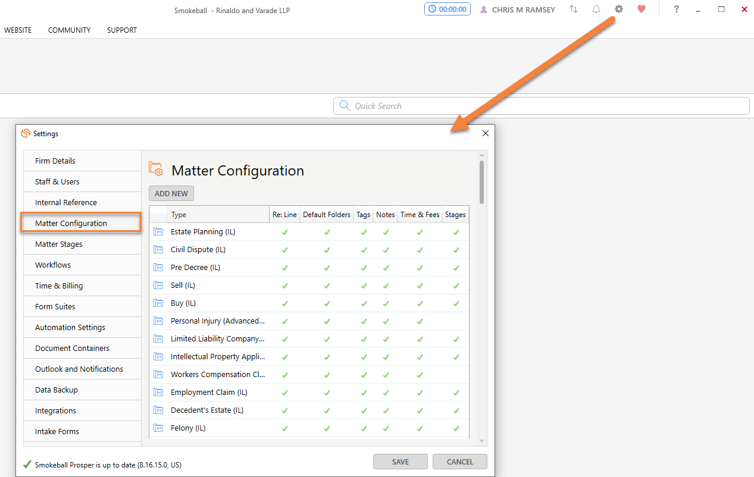The height and width of the screenshot is (477, 754).
Task: Click the Workers Compensation matter icon
Action: click(158, 375)
